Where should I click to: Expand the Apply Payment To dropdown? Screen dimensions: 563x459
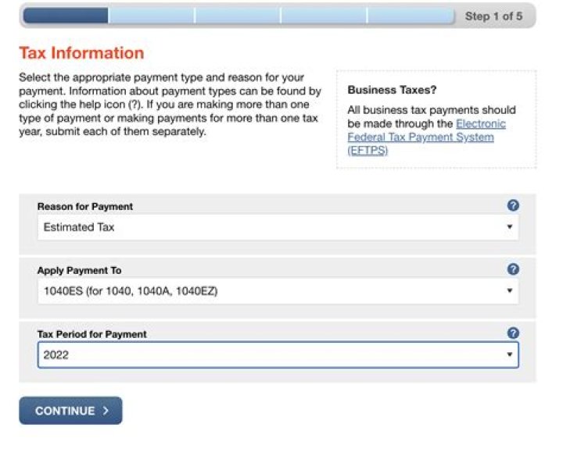pyautogui.click(x=278, y=291)
